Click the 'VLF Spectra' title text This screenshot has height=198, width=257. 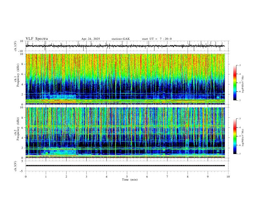pos(37,39)
